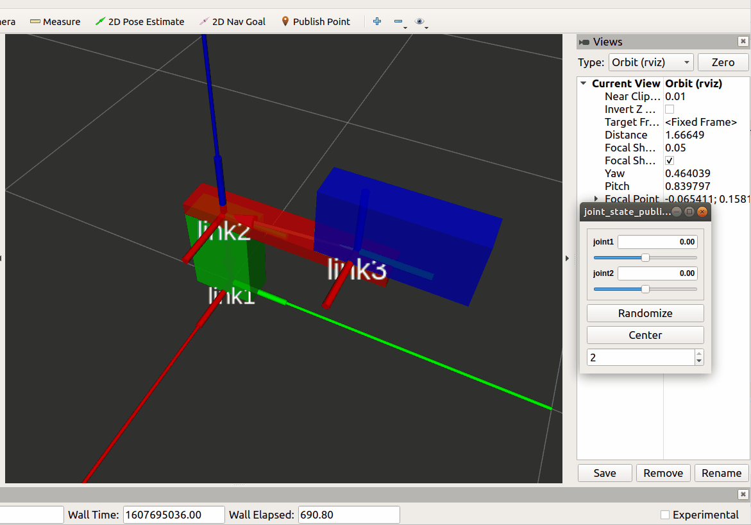
Task: Click the minus icon to remove a tool
Action: click(x=398, y=21)
